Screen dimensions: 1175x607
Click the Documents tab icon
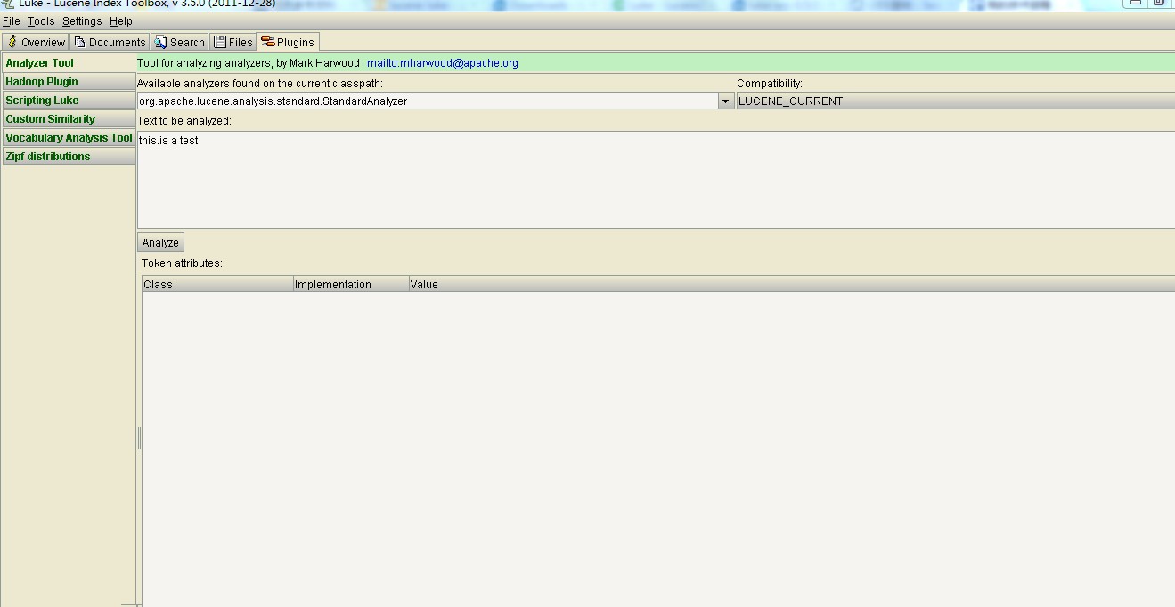tap(80, 42)
